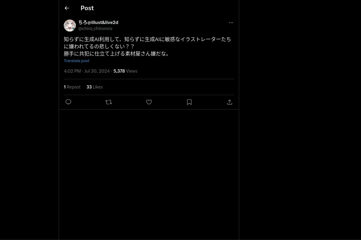
Task: Click the Post page heading
Action: click(x=87, y=8)
